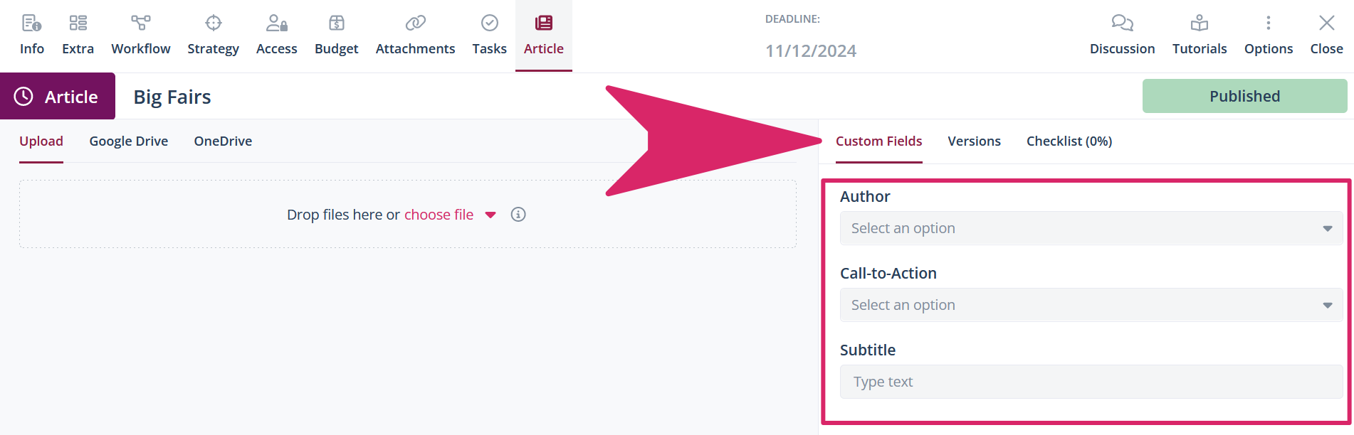Open the Attachments link icon
The height and width of the screenshot is (435, 1354).
416,23
